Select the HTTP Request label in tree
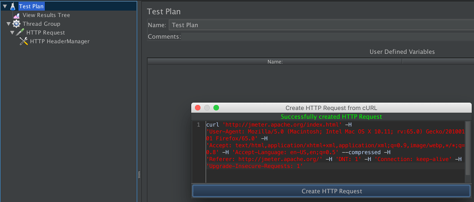 pos(45,33)
